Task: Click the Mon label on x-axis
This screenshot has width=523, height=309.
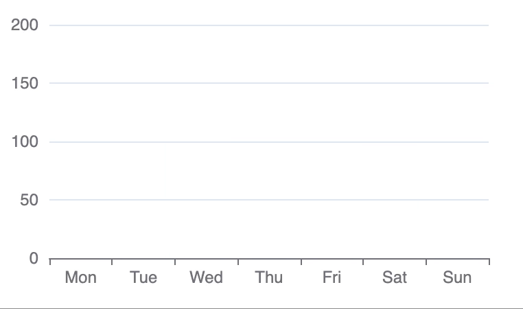Action: click(81, 277)
